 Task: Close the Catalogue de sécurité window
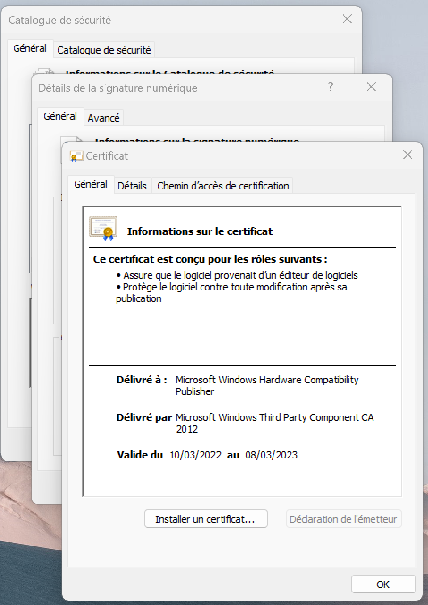pos(347,19)
